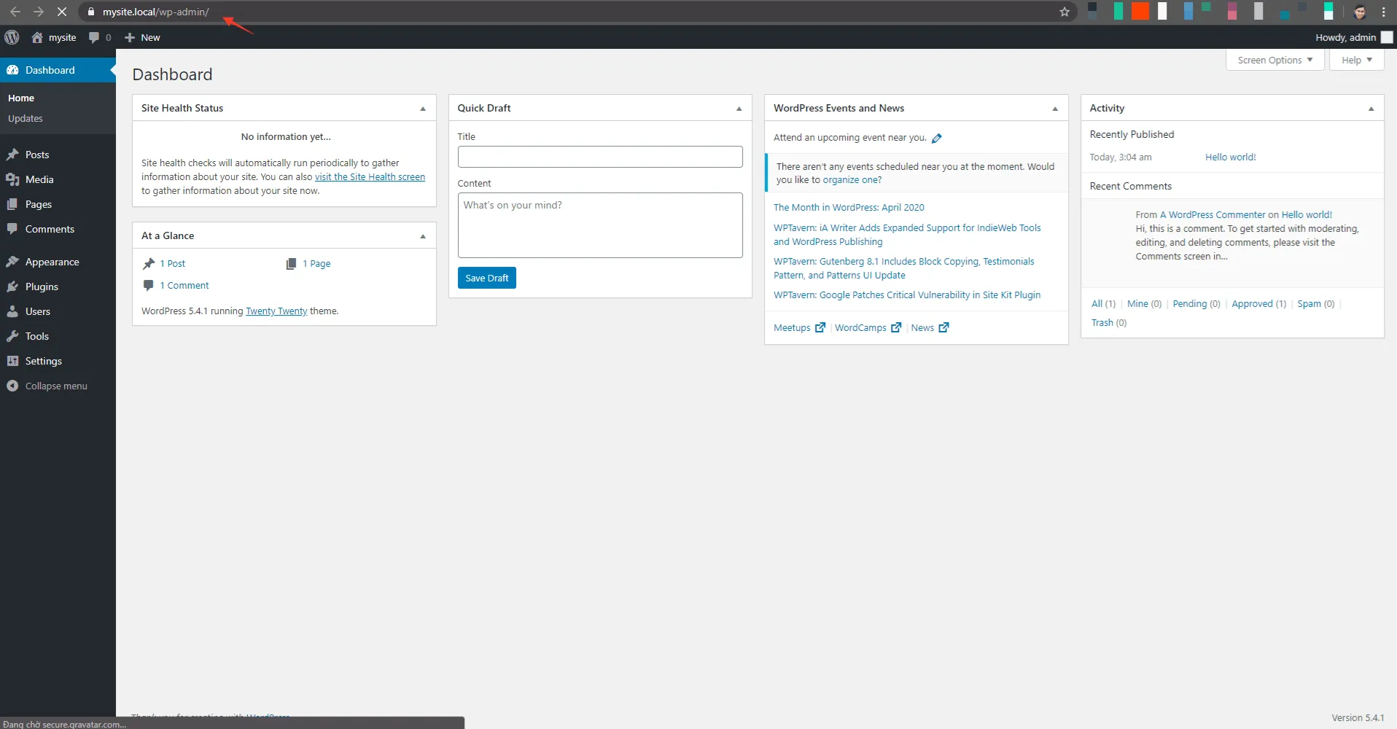Open the Posts menu in the sidebar
Image resolution: width=1397 pixels, height=729 pixels.
58,155
